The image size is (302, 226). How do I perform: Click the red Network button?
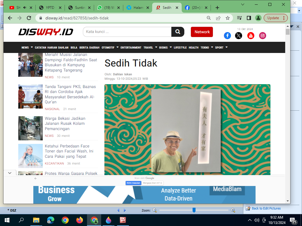point(202,32)
